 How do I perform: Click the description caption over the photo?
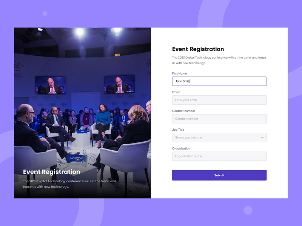pos(69,184)
